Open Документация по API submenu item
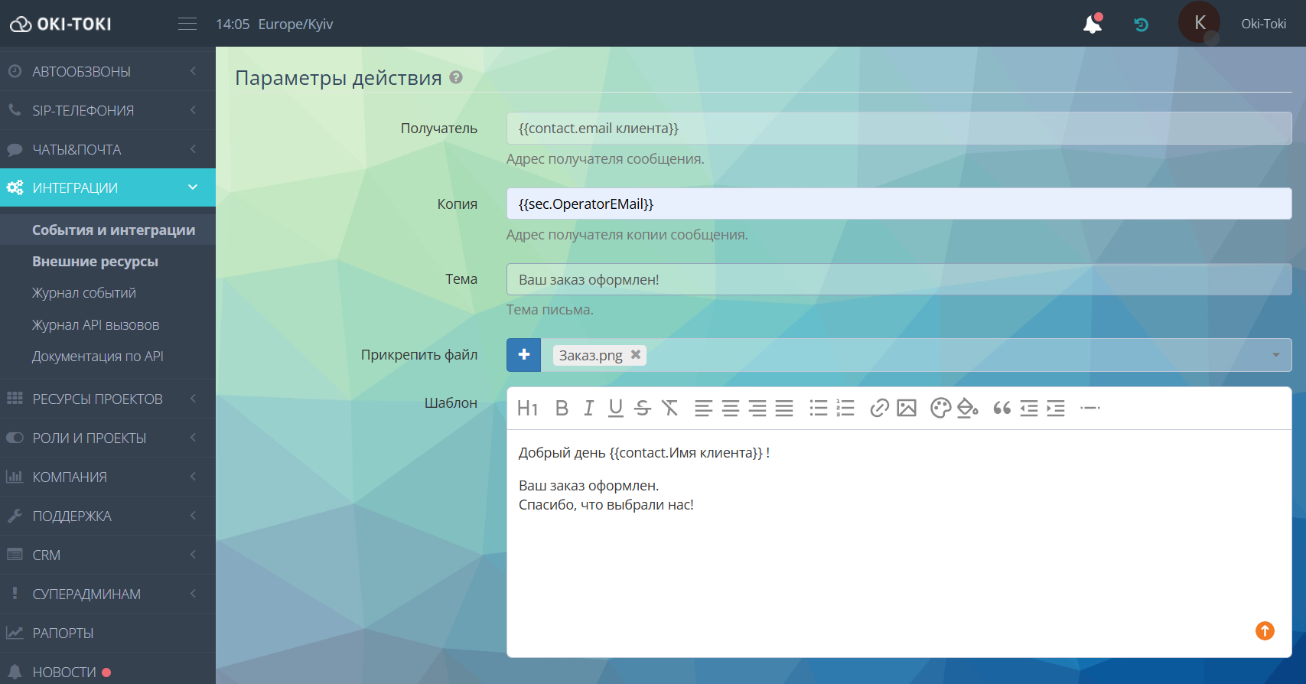1306x684 pixels. point(98,357)
